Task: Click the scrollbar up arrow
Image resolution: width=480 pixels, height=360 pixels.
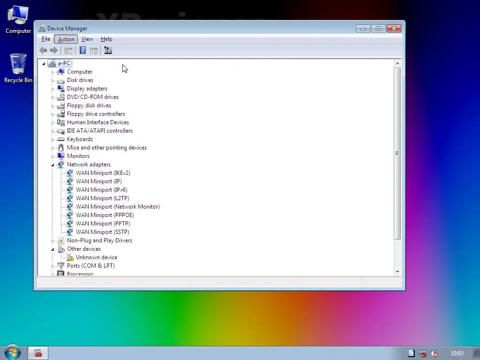Action: (397, 63)
